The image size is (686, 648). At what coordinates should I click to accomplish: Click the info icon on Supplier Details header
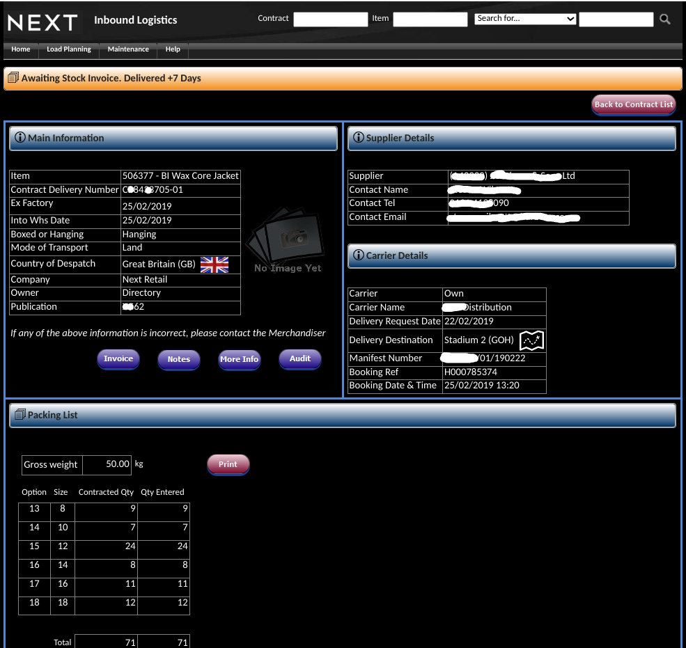[x=358, y=138]
